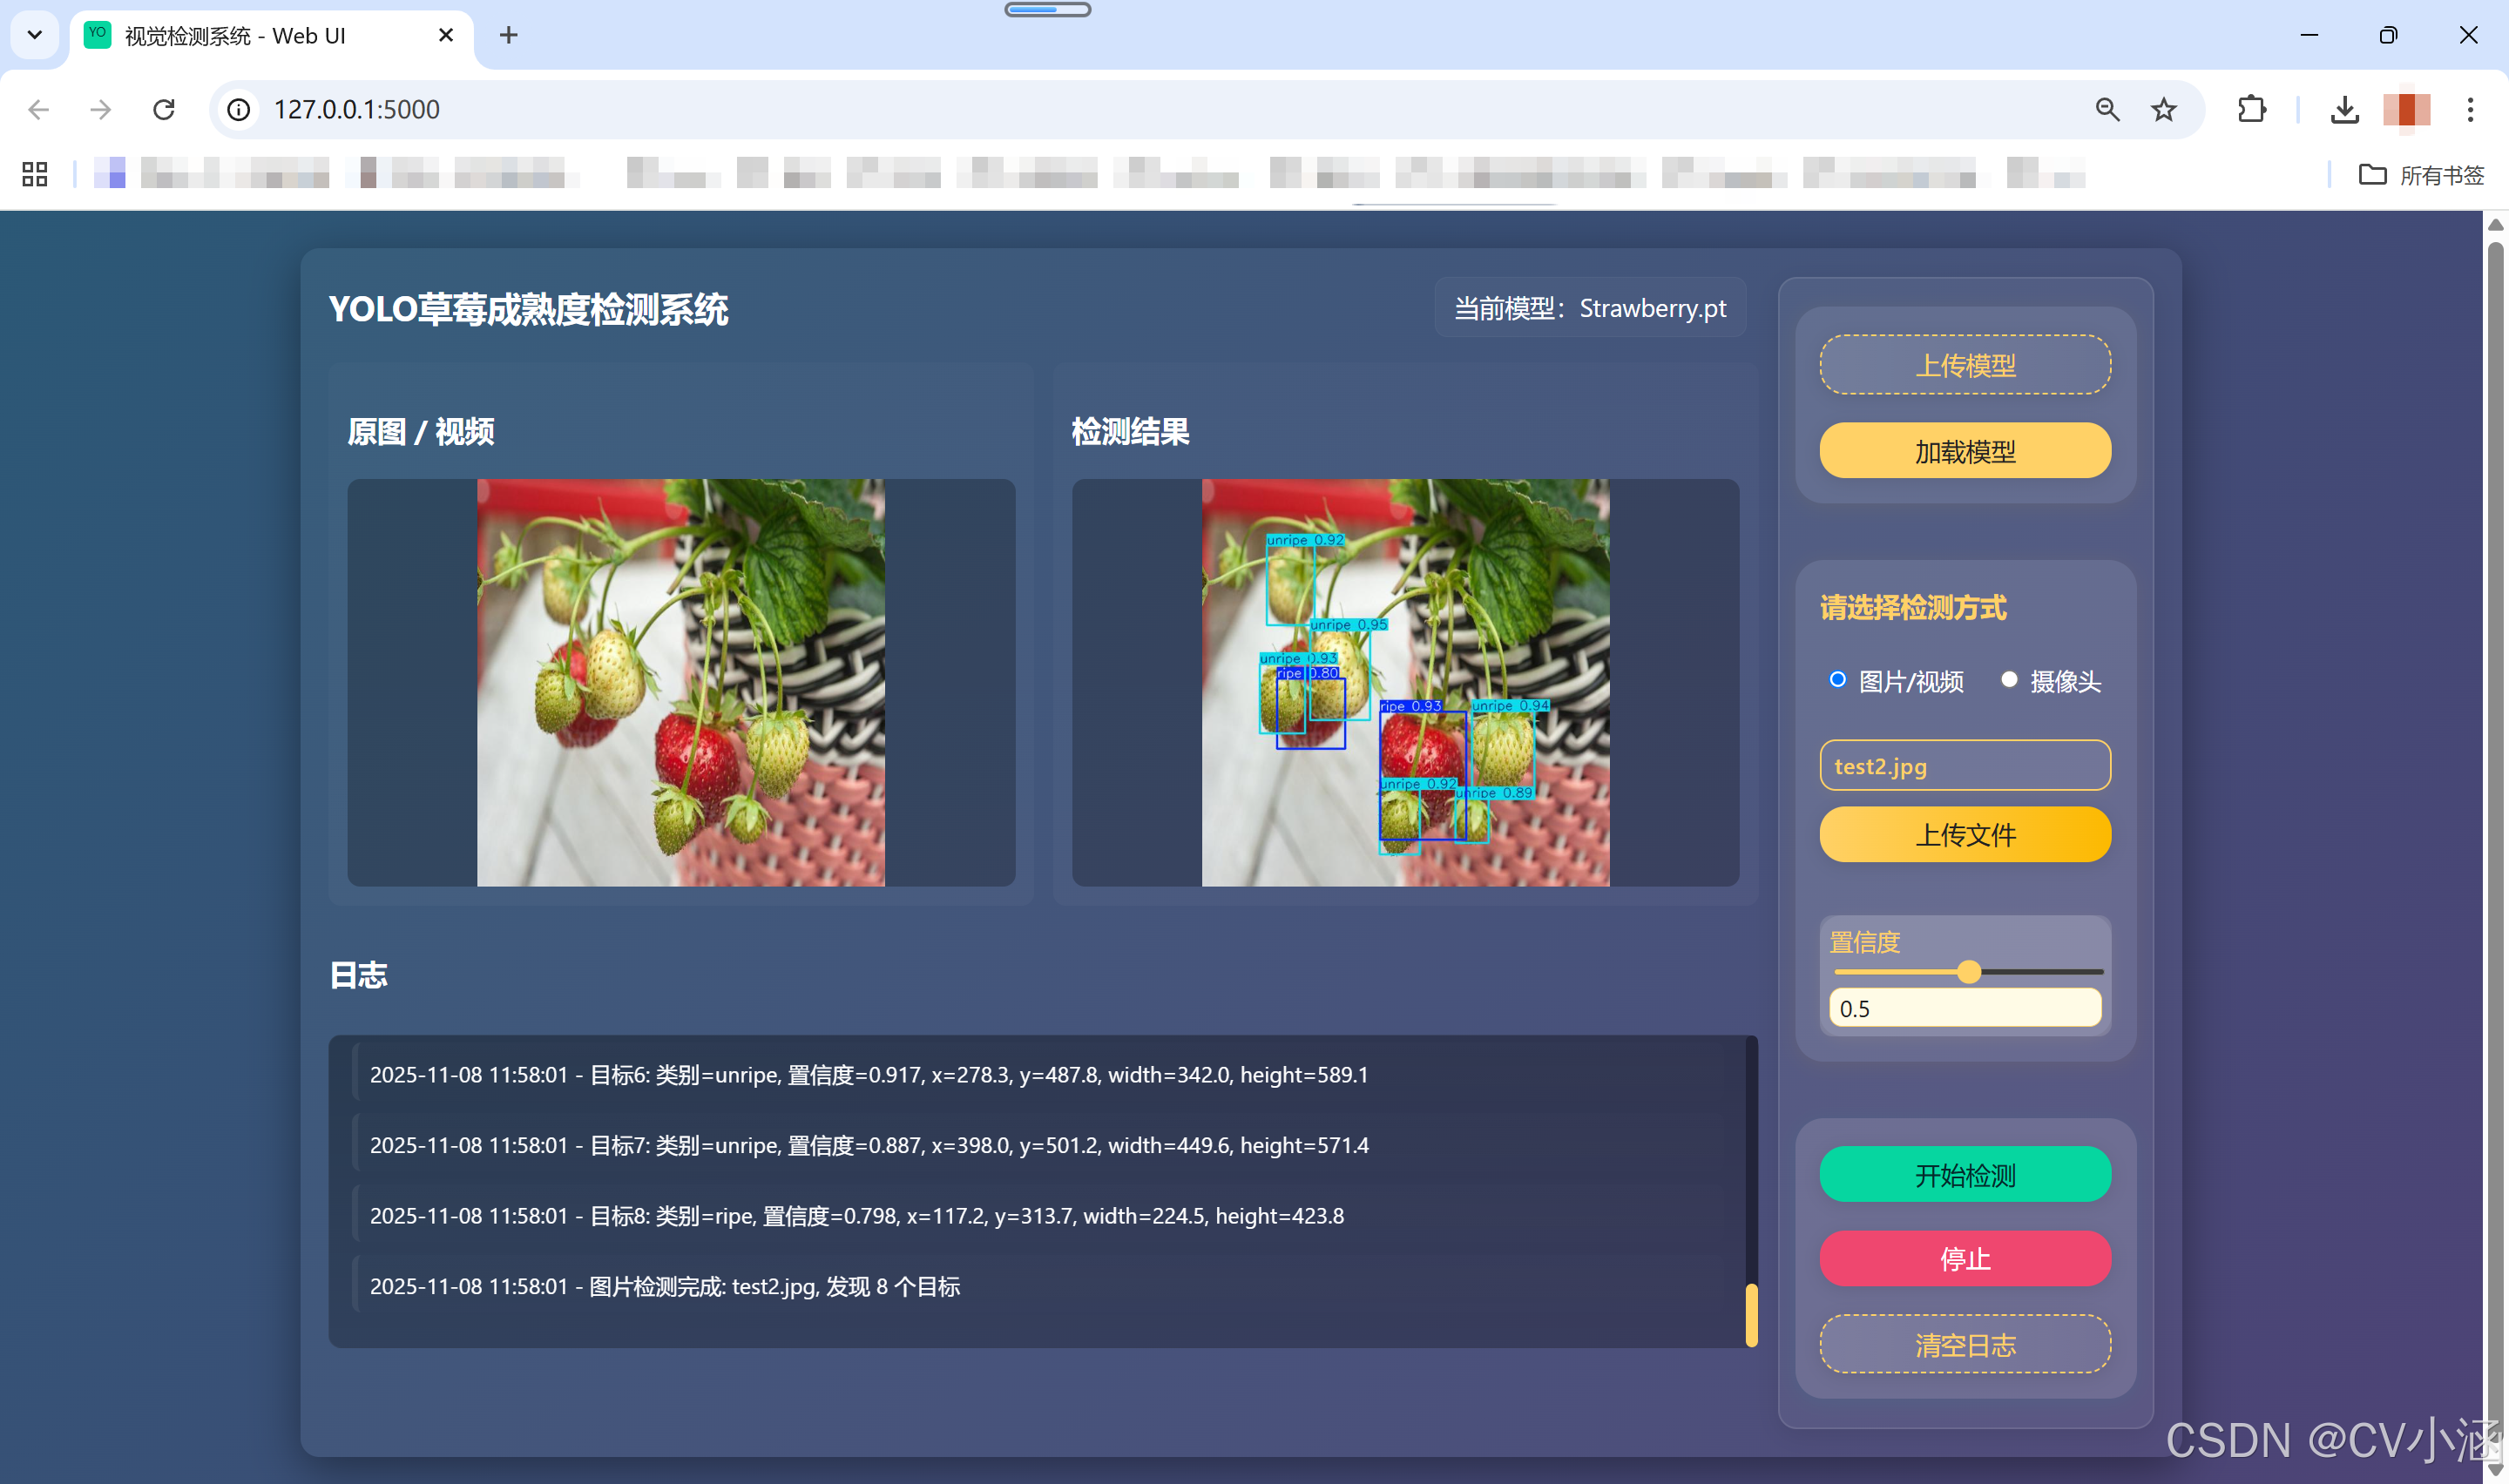2509x1484 pixels.
Task: Click the bookmark star icon
Action: coord(2163,109)
